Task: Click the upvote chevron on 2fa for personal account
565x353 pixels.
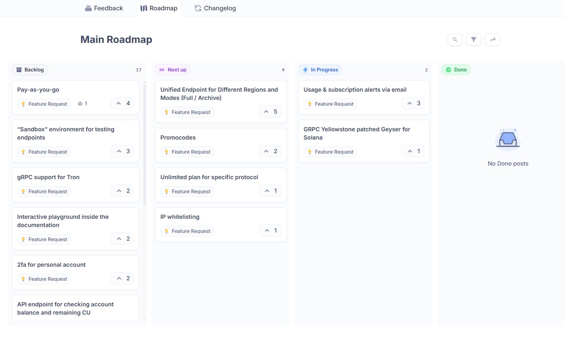Action: (x=120, y=278)
